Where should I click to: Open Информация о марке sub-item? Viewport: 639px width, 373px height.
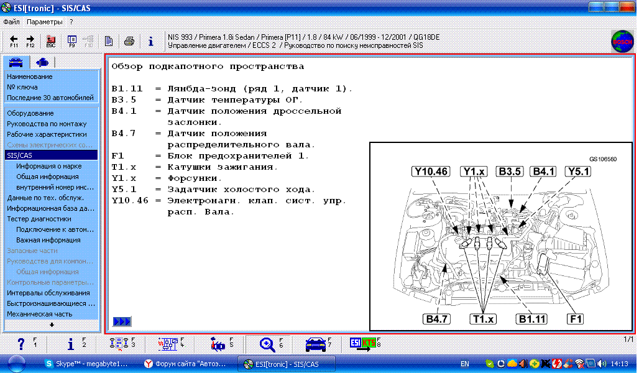coord(49,166)
